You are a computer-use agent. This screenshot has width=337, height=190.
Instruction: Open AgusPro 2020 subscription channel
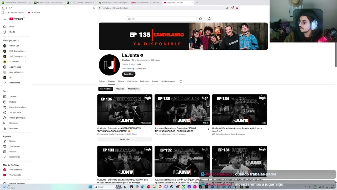15,67
